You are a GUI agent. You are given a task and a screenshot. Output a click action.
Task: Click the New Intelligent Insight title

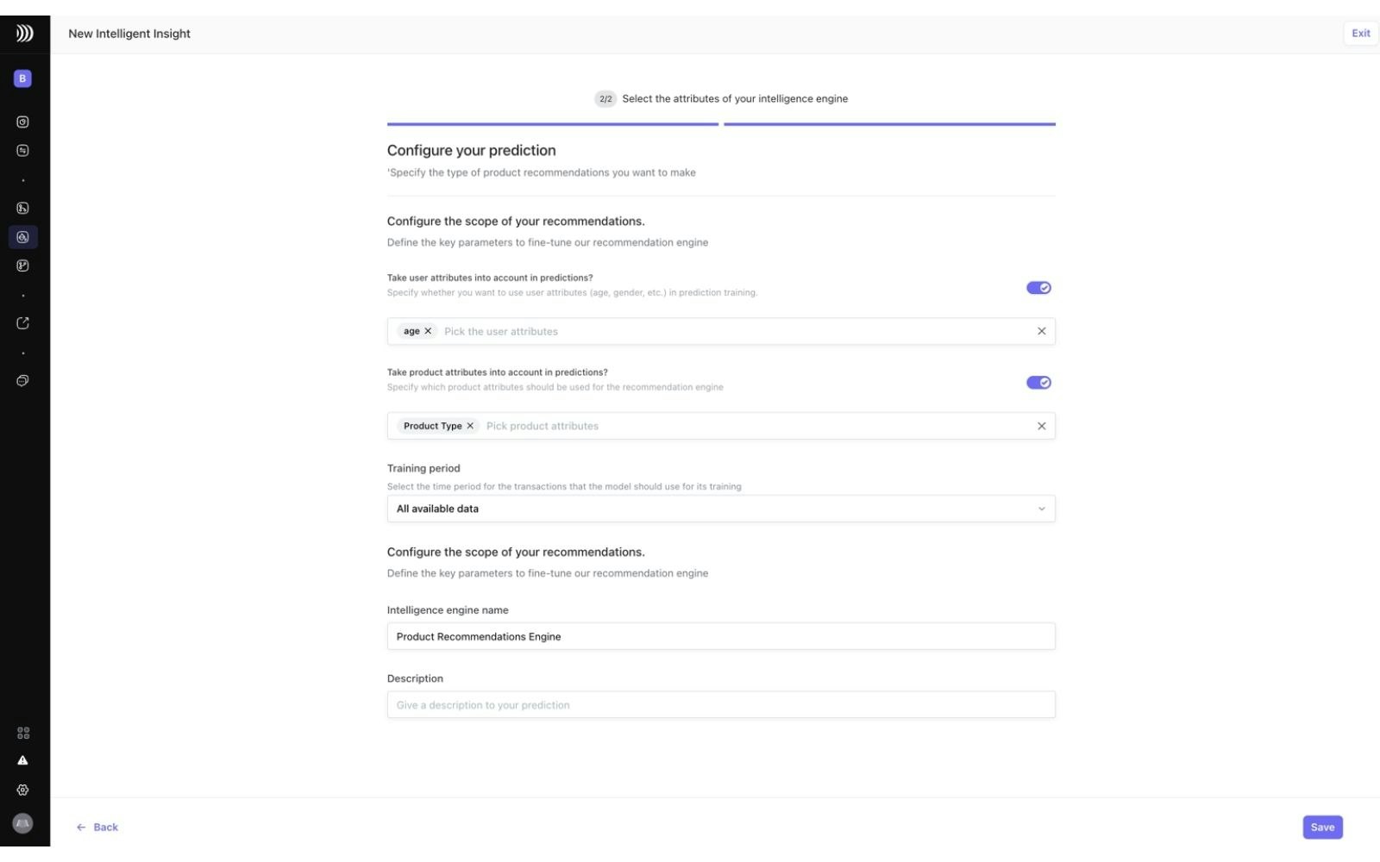tap(129, 34)
